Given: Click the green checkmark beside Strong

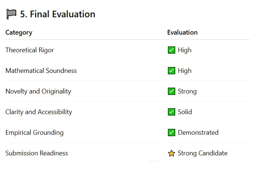Looking at the screenshot, I should point(172,91).
